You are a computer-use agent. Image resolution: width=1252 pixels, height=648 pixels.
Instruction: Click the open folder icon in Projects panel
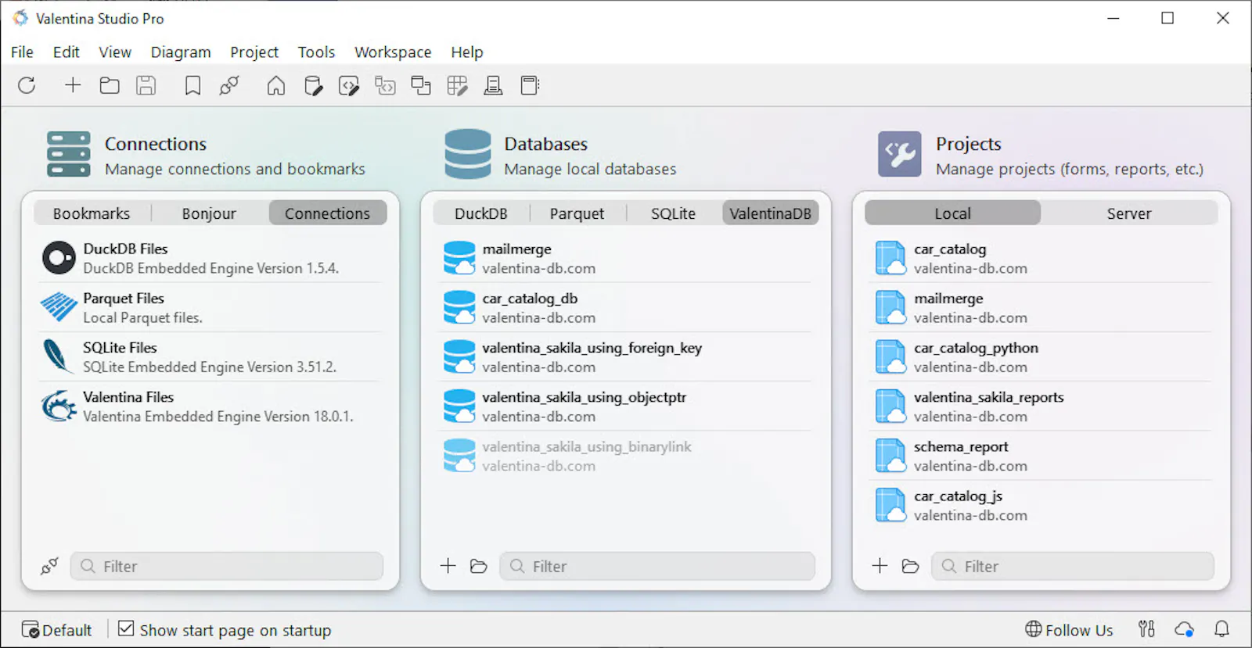[x=910, y=566]
